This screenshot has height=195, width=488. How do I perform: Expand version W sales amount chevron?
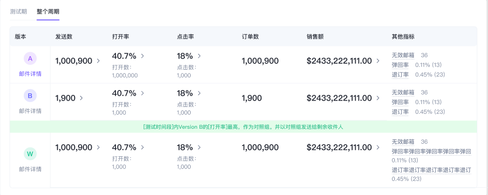pyautogui.click(x=378, y=148)
